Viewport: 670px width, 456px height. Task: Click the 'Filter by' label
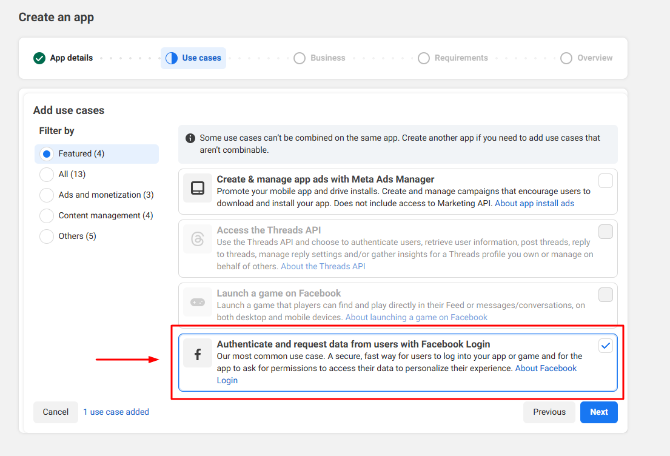[57, 131]
